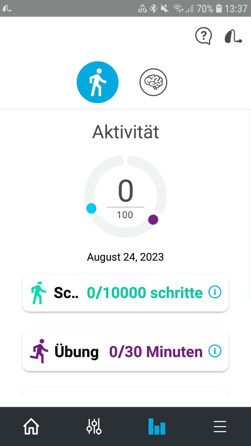Tap the battery indicator in status bar
The height and width of the screenshot is (446, 251).
[x=219, y=8]
